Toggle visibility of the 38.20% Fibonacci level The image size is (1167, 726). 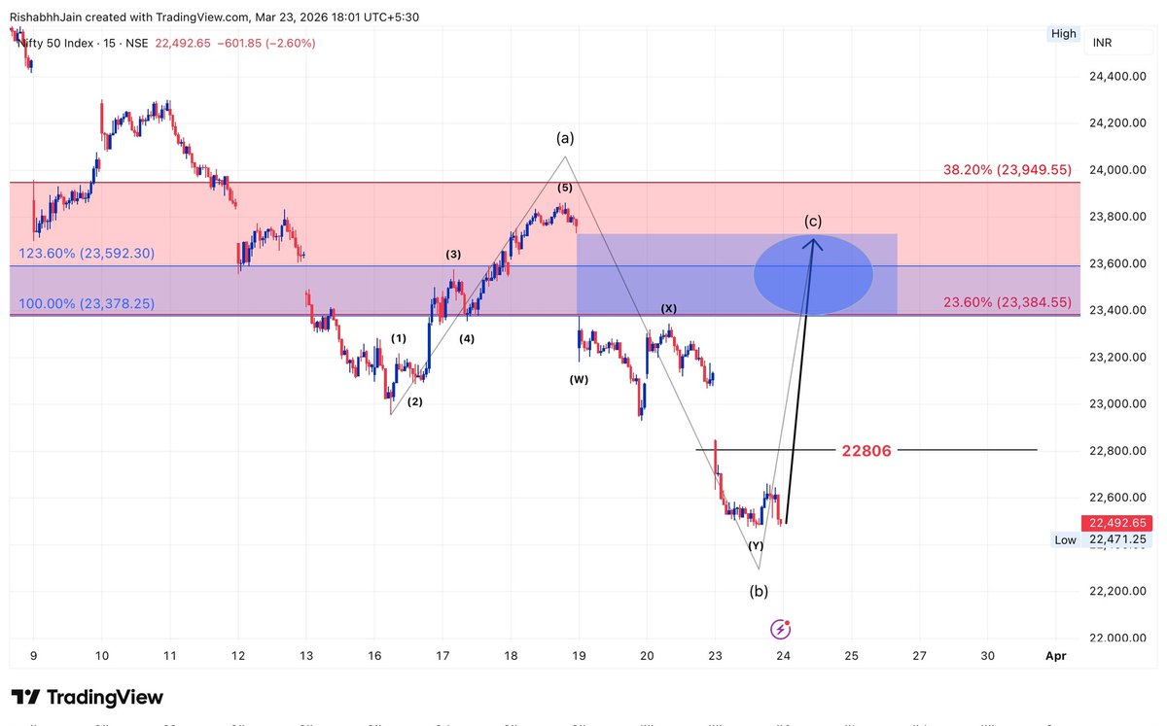(x=1006, y=169)
